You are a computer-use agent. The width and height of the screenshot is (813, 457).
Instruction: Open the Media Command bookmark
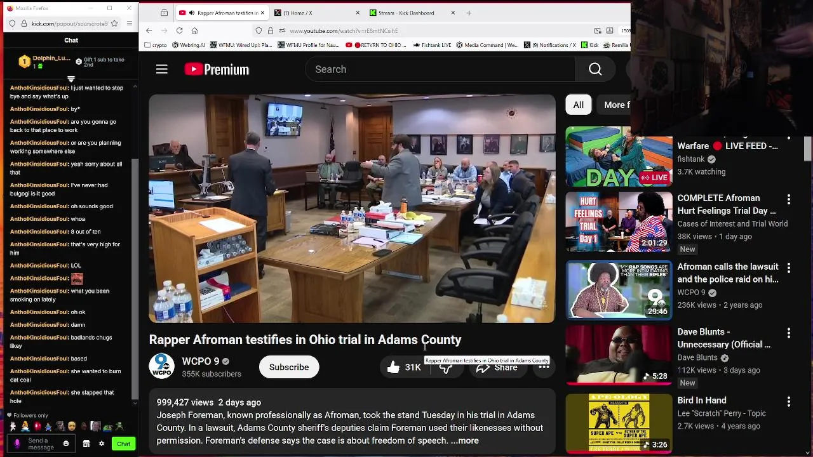click(487, 45)
